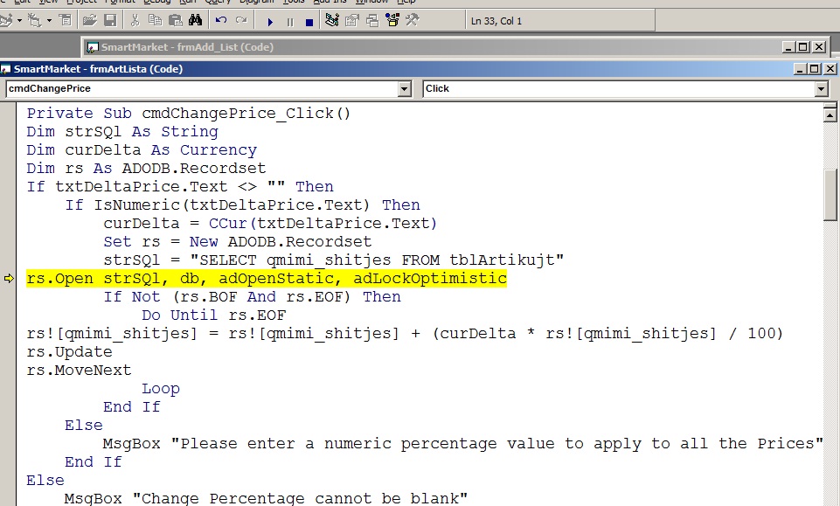The image size is (840, 506).
Task: Click the 'rs.Update' code line
Action: (x=70, y=352)
